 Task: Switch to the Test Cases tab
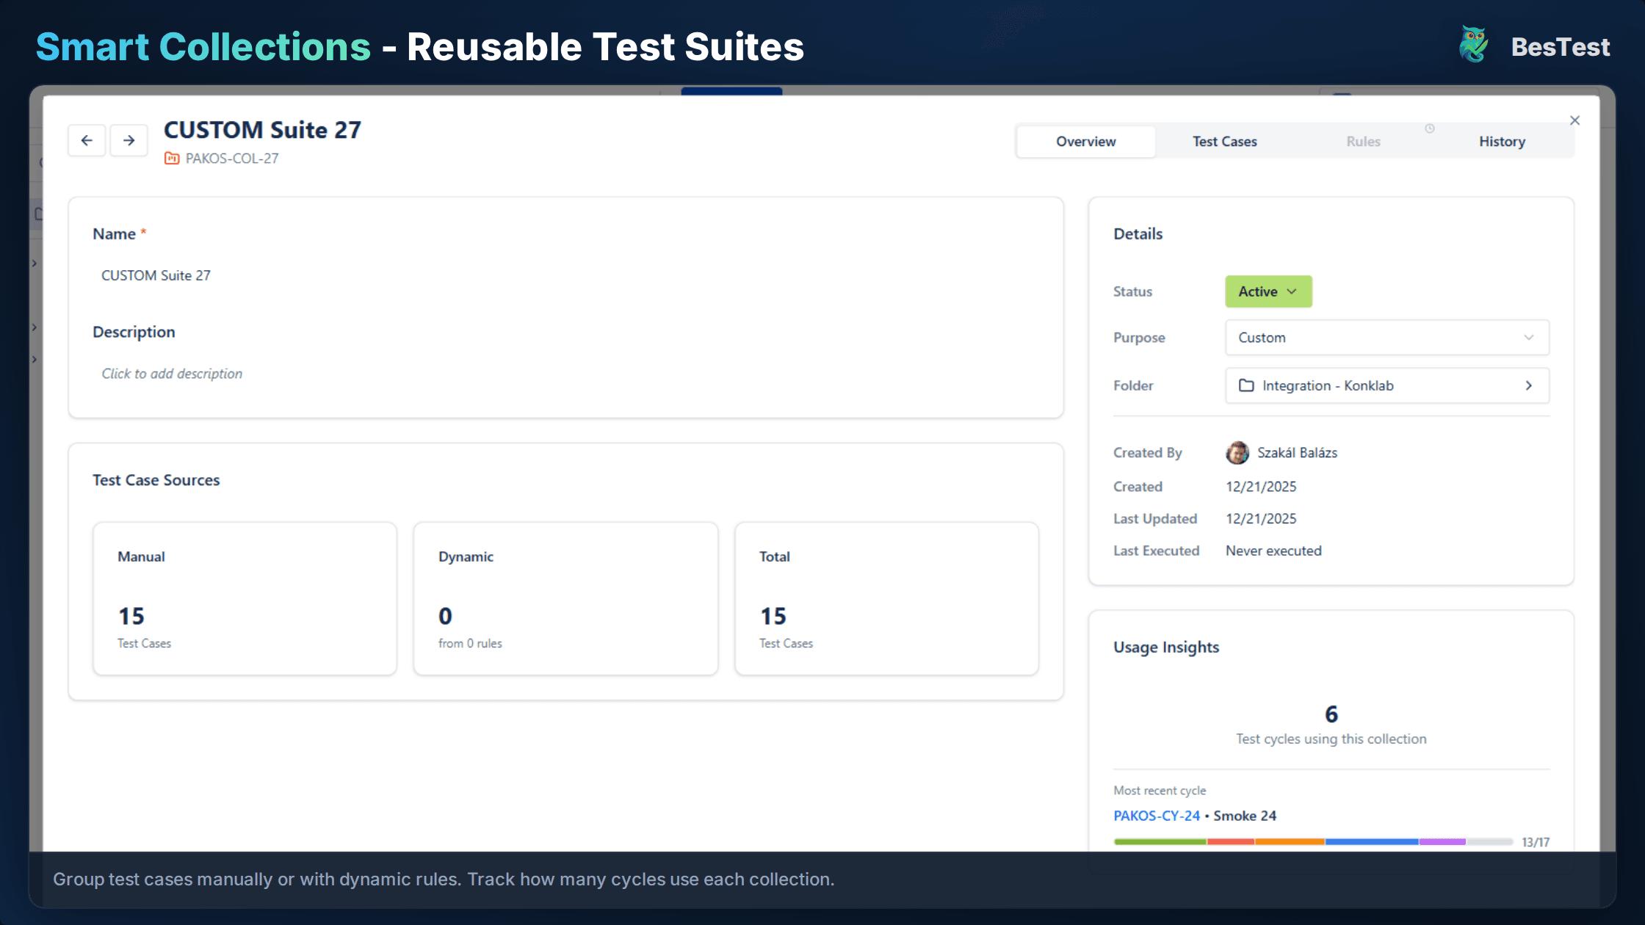click(1224, 141)
